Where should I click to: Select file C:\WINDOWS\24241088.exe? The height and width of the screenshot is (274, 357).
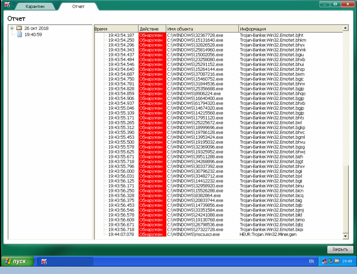pos(195,215)
